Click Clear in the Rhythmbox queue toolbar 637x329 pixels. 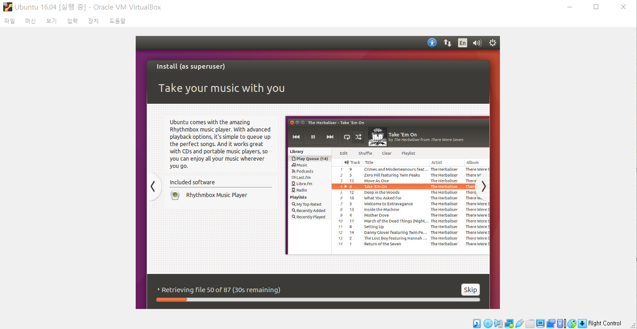387,153
